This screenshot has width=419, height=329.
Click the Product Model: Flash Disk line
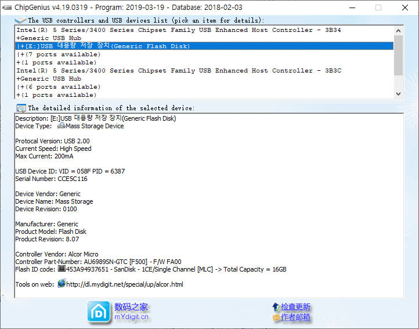coord(50,232)
